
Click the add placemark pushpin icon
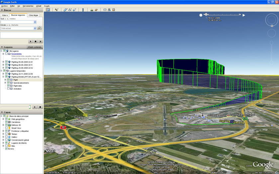tap(56, 10)
